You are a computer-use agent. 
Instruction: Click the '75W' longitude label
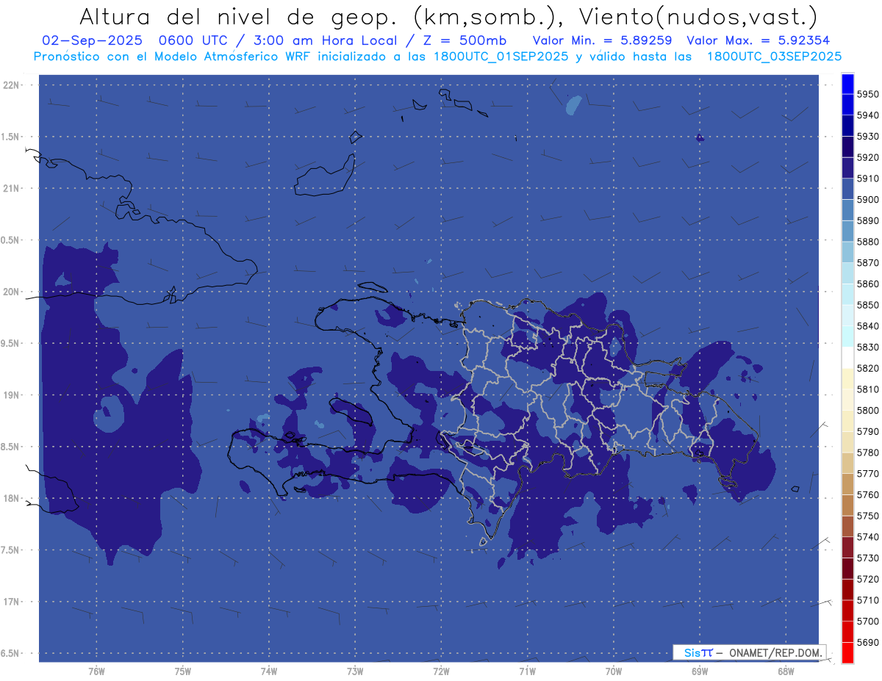[183, 671]
